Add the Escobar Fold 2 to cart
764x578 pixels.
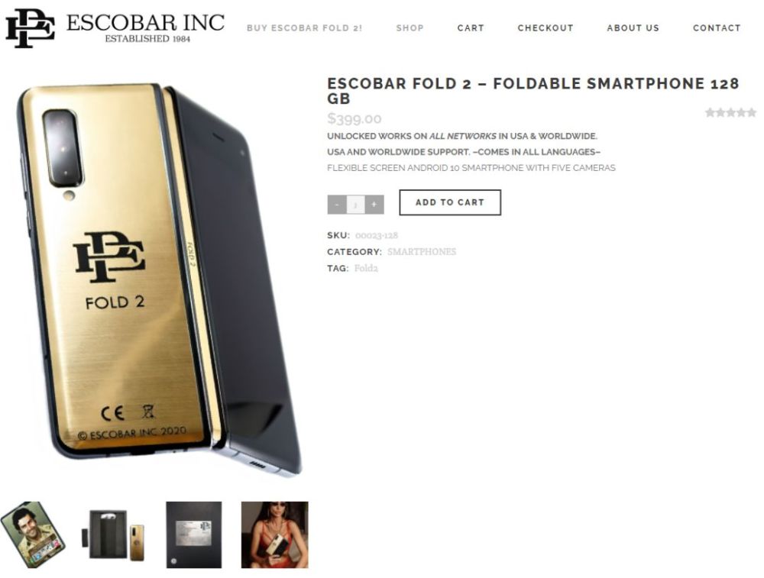tap(450, 202)
